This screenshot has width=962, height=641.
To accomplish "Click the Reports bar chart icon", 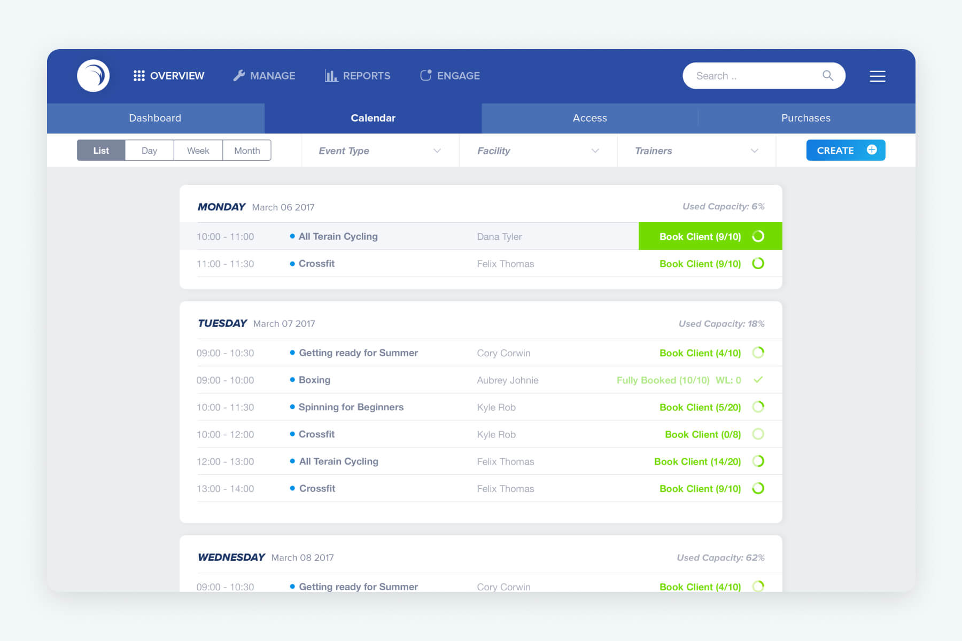I will click(331, 76).
